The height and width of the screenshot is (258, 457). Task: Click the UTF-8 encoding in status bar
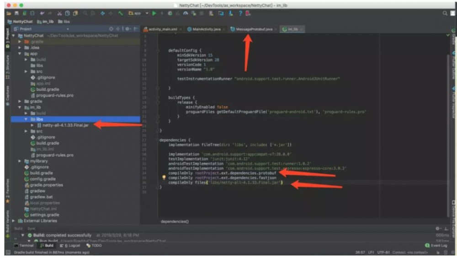click(383, 252)
